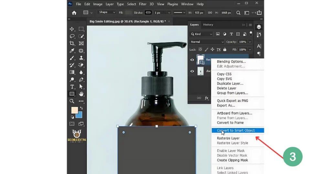Screen dimensions: 331x174
Task: Select the History Brush tool
Action: [x=72, y=65]
